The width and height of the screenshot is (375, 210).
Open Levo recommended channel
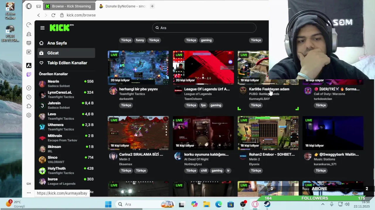click(66, 116)
